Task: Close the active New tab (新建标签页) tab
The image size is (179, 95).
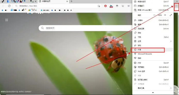Action: 67,1
